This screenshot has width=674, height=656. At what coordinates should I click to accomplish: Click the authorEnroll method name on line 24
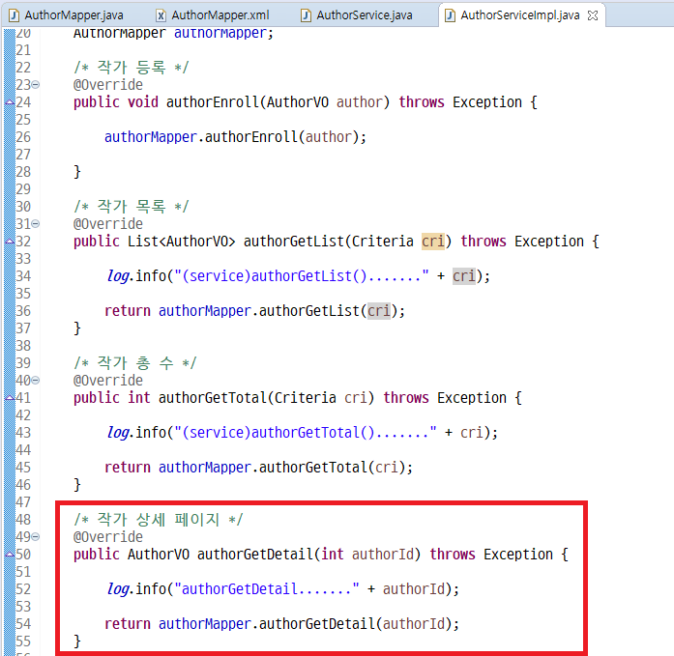click(213, 102)
